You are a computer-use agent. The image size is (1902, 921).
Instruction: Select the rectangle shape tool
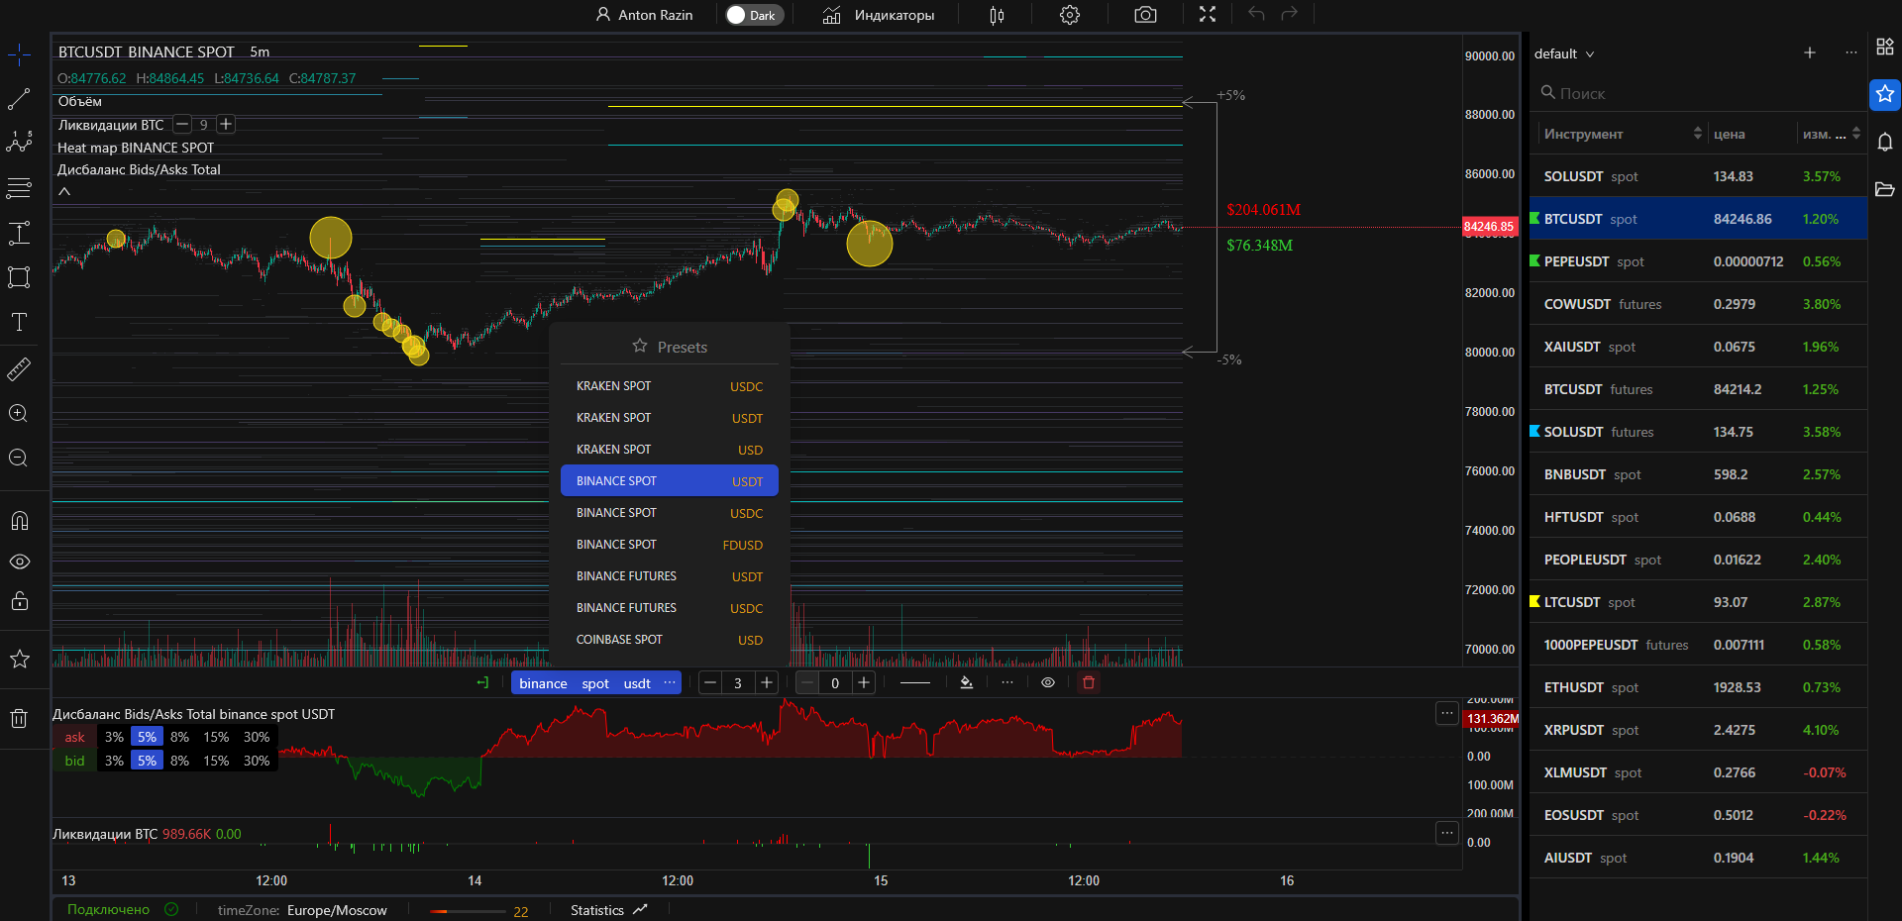(19, 277)
